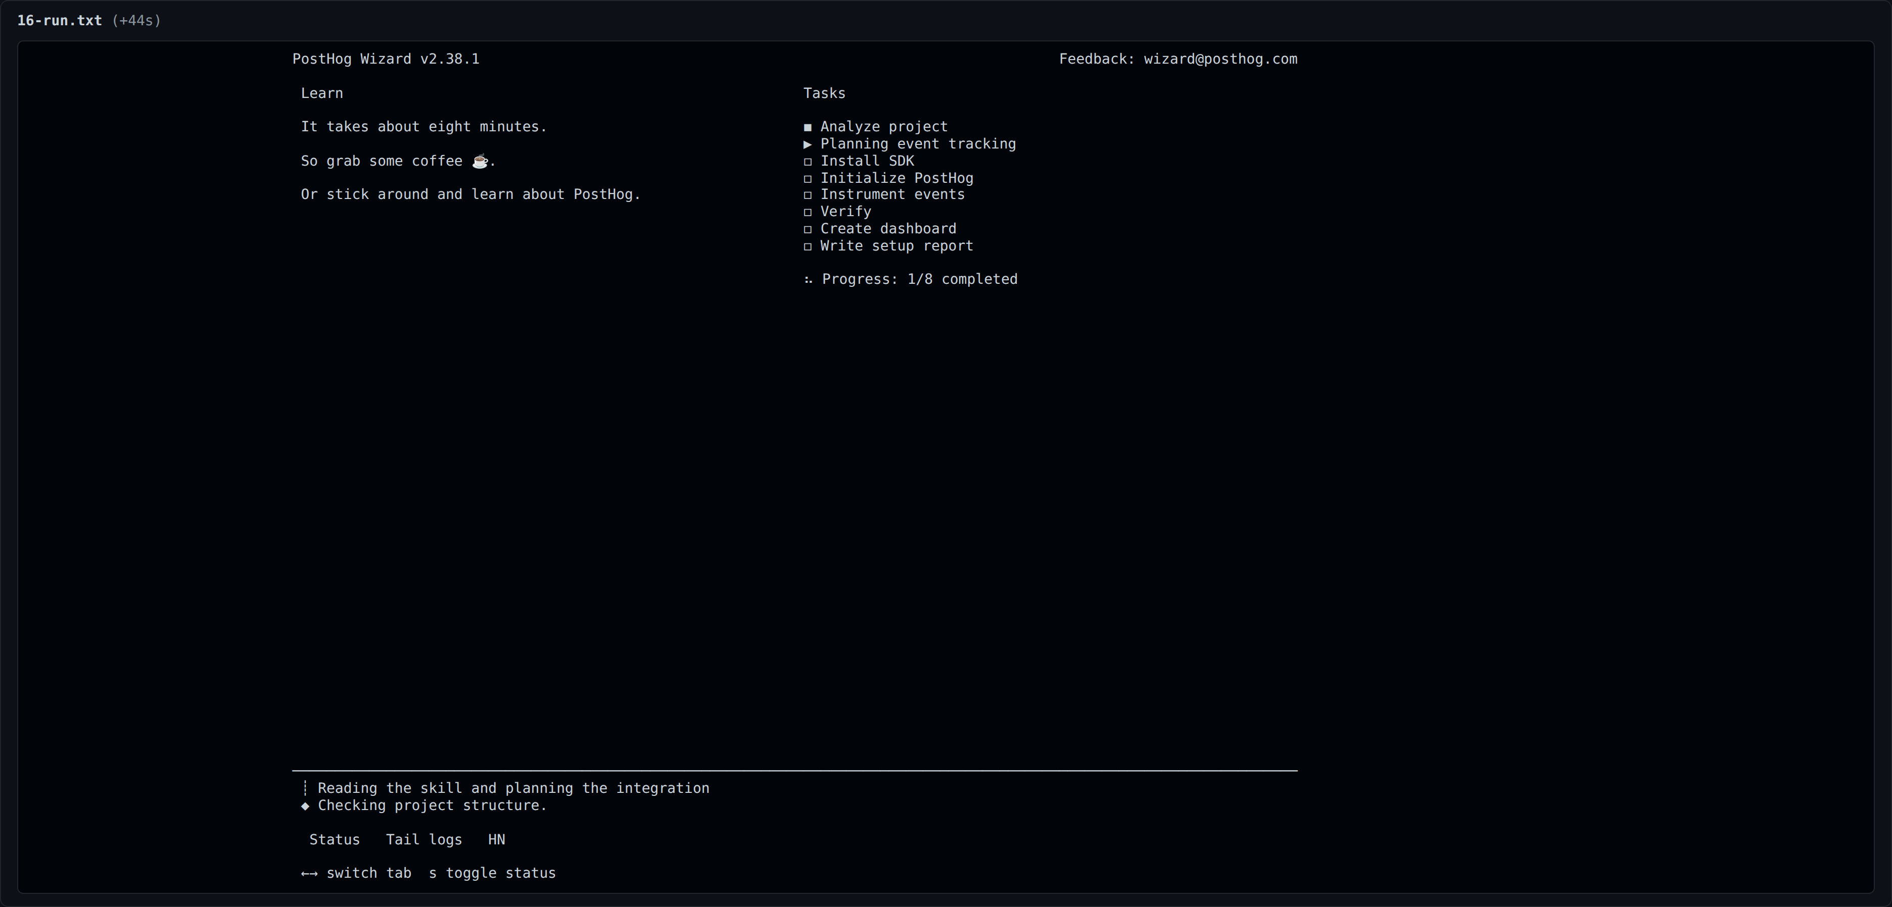Click the Instrument events task text

tap(892, 194)
